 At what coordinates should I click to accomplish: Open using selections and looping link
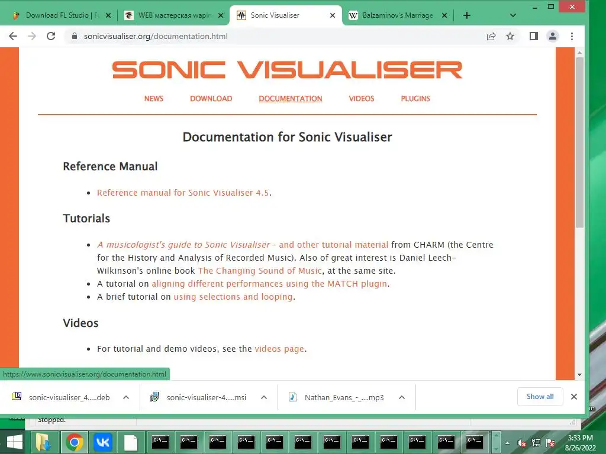pyautogui.click(x=233, y=297)
